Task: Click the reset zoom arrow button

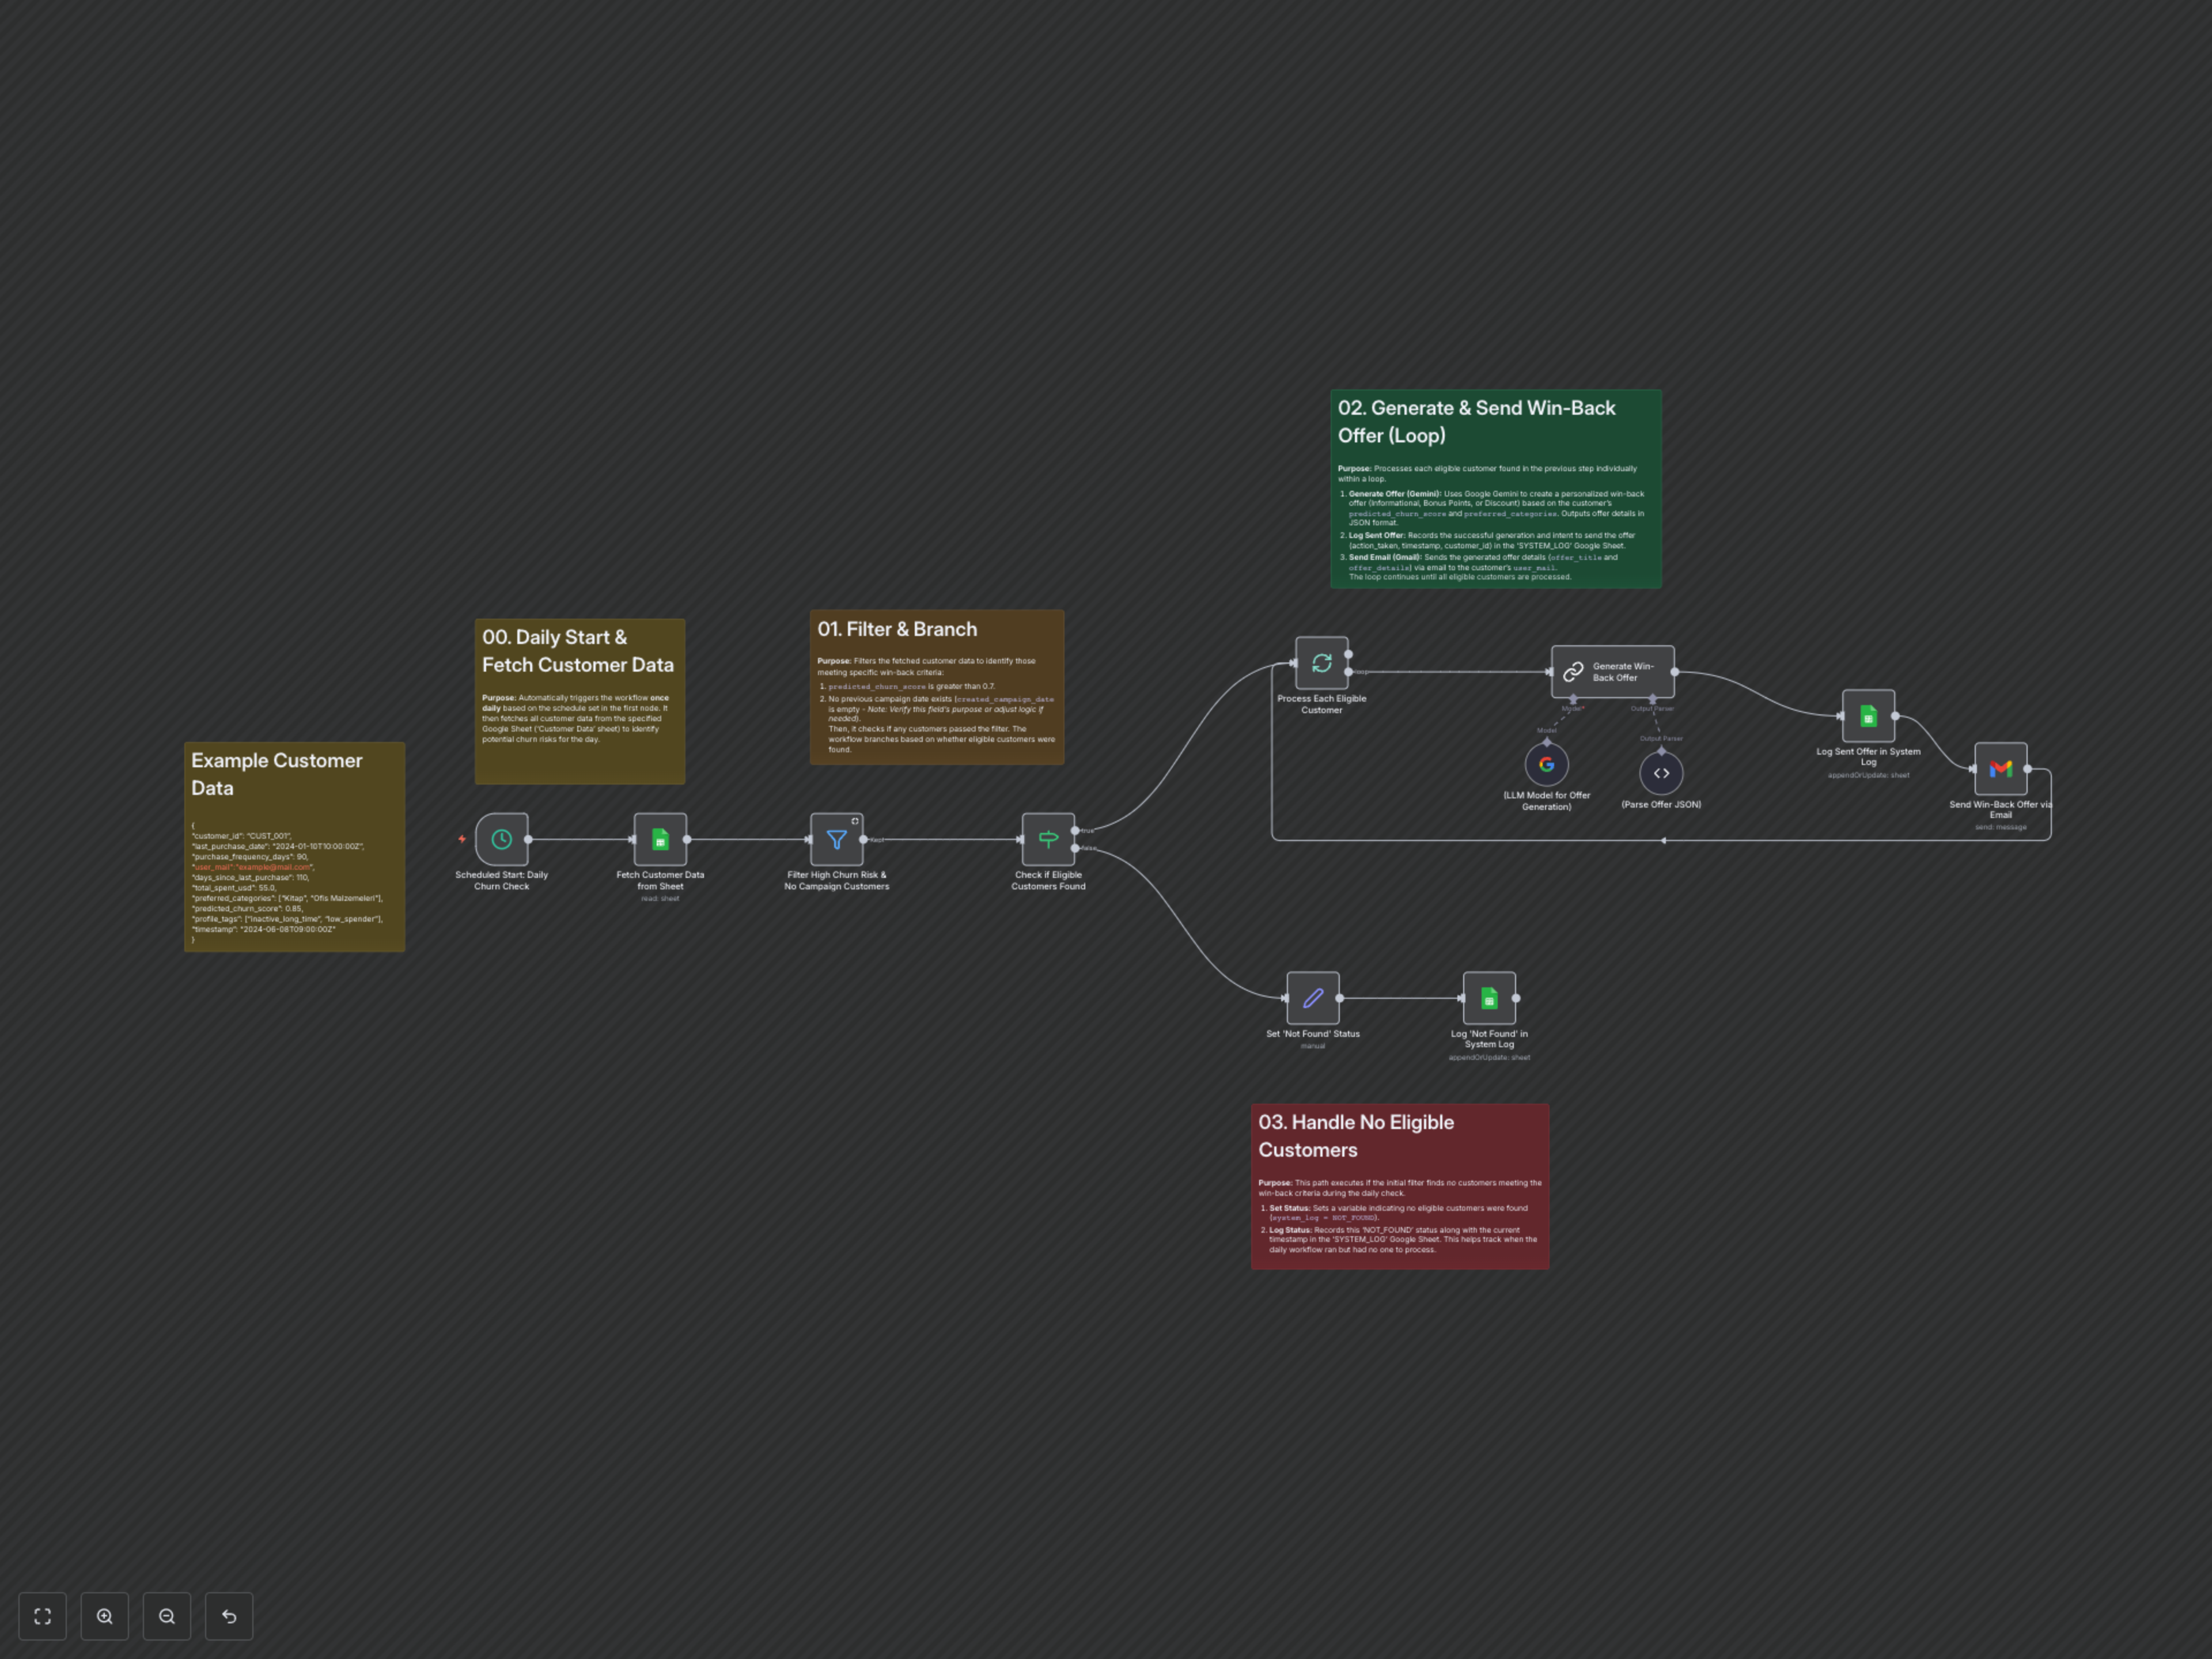Action: click(x=229, y=1616)
